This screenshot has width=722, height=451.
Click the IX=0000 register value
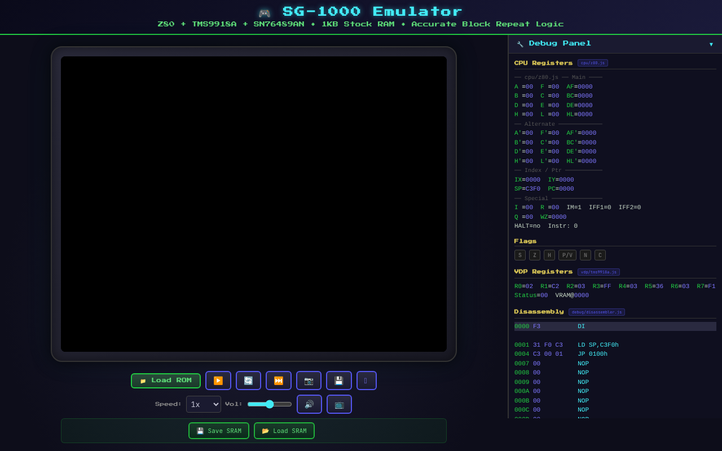527,180
